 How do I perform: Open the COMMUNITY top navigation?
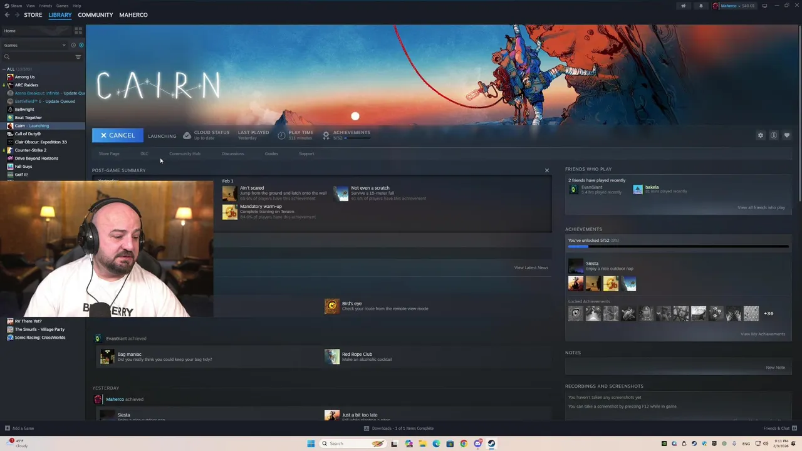95,15
